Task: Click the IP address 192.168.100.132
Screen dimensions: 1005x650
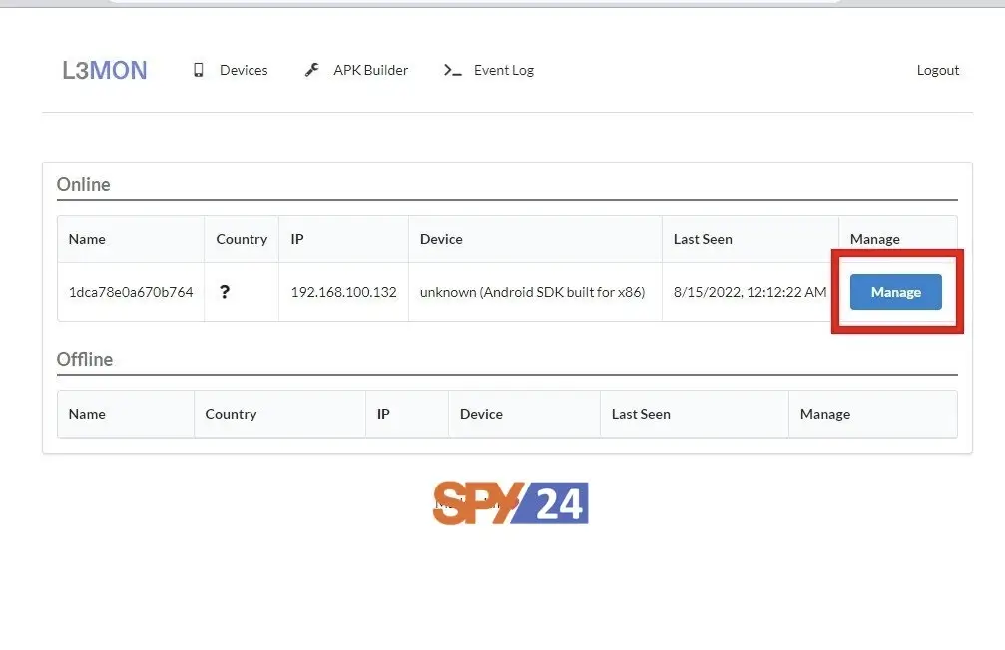Action: [x=343, y=292]
